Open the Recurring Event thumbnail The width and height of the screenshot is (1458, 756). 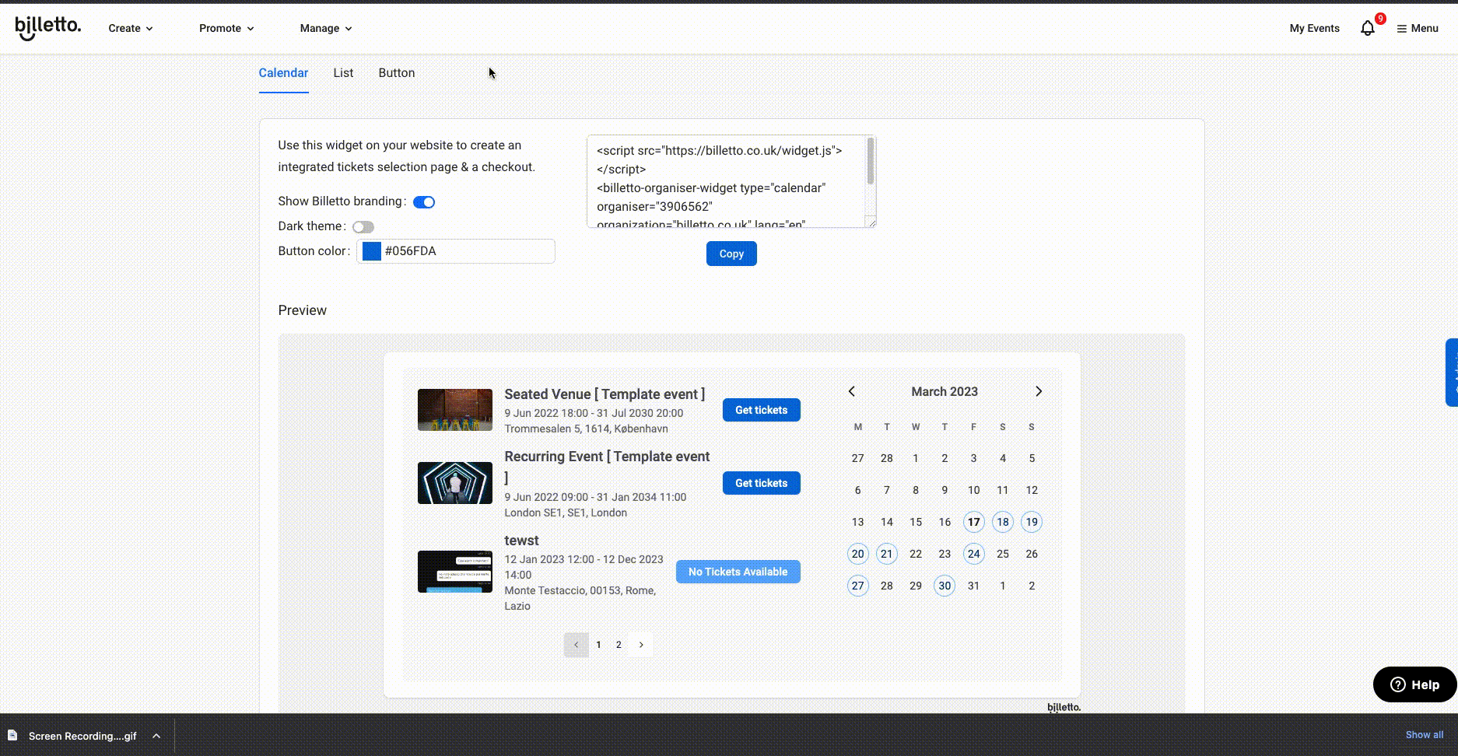pyautogui.click(x=455, y=483)
